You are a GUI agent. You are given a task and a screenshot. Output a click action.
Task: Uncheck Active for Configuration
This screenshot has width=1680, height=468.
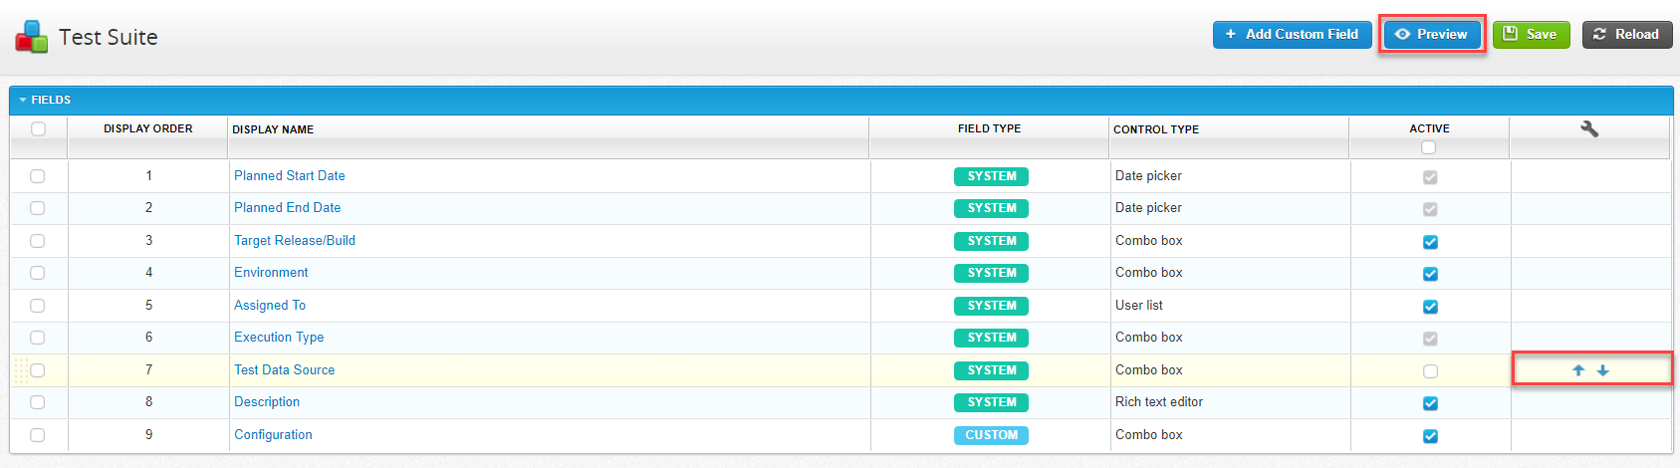click(x=1431, y=436)
